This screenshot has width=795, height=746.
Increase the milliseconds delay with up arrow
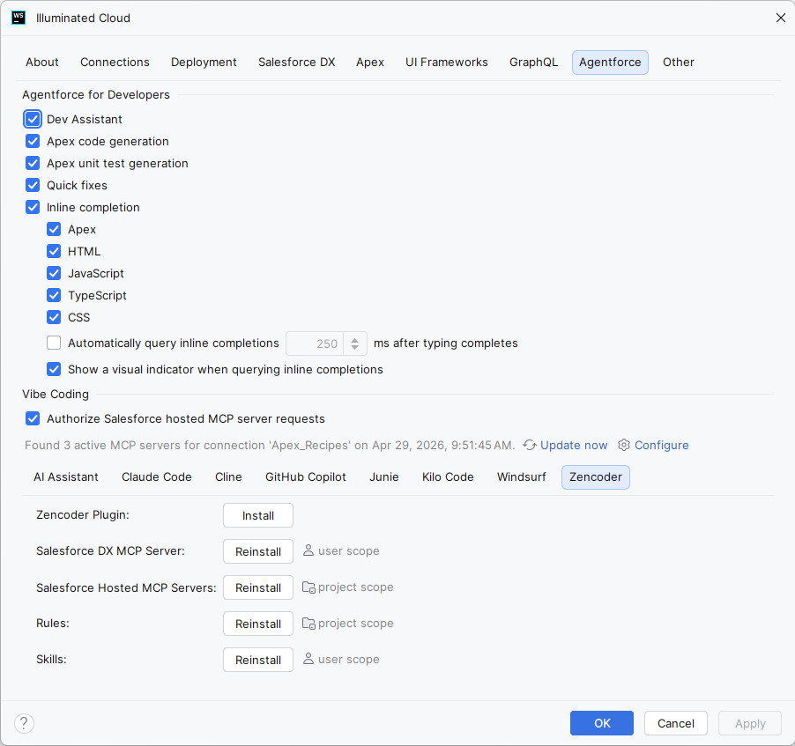click(355, 339)
